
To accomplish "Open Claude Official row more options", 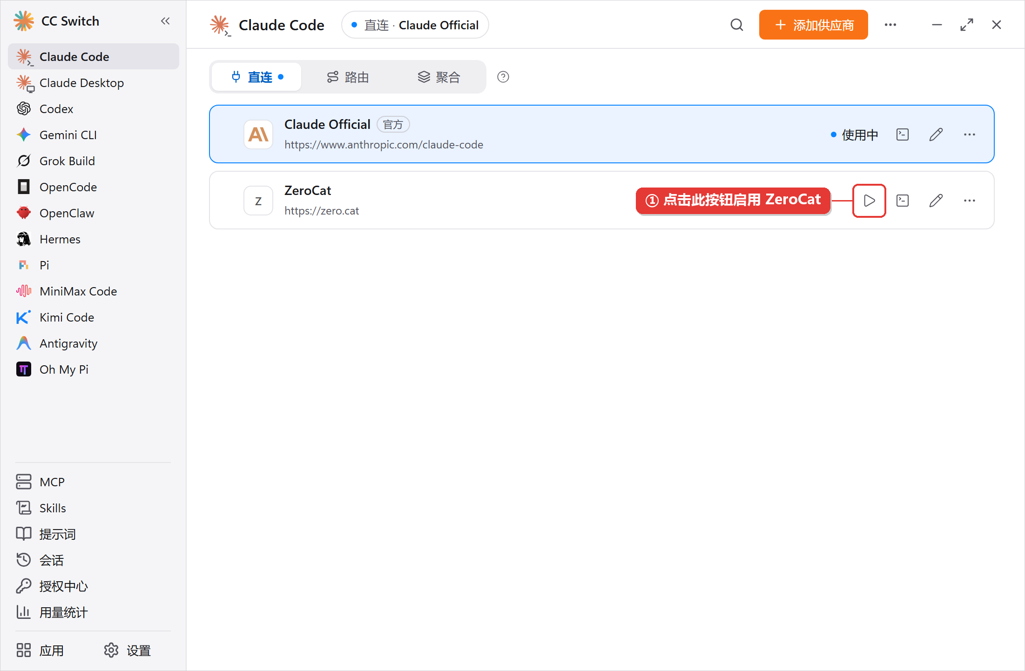I will [x=970, y=134].
